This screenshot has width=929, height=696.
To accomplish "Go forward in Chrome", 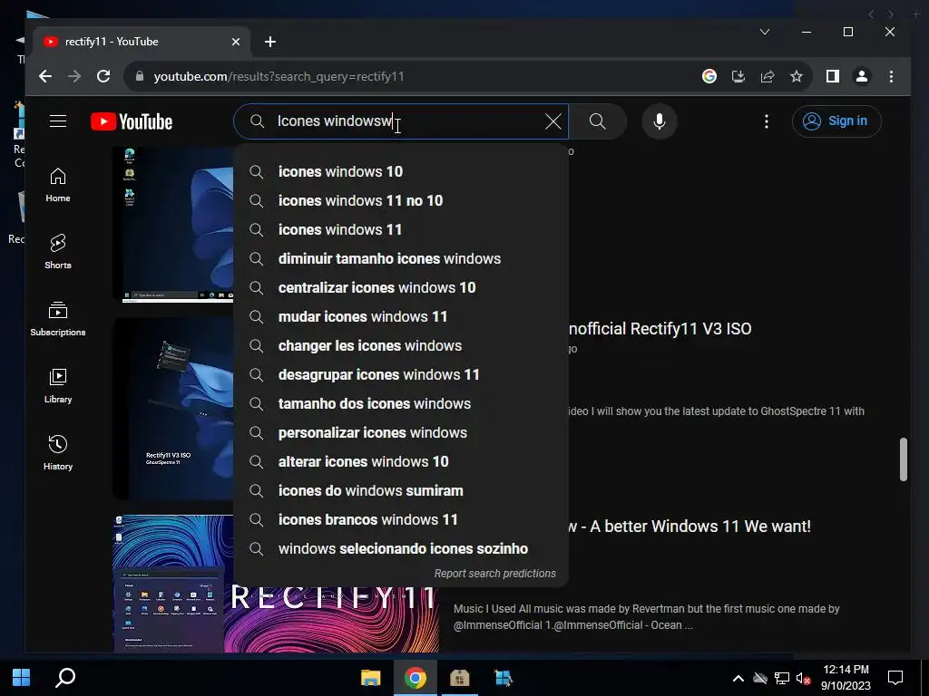I will (x=74, y=76).
